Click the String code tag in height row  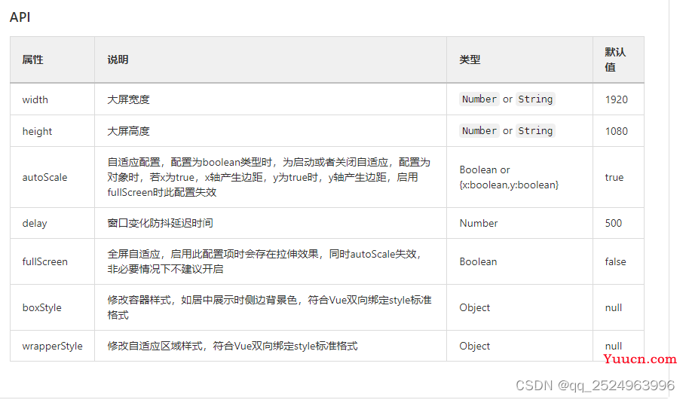pos(535,131)
